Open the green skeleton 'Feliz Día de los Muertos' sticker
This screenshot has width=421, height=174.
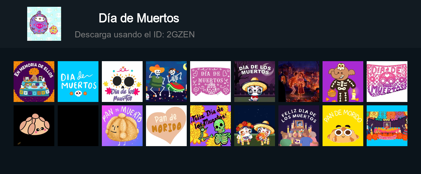coord(210,126)
